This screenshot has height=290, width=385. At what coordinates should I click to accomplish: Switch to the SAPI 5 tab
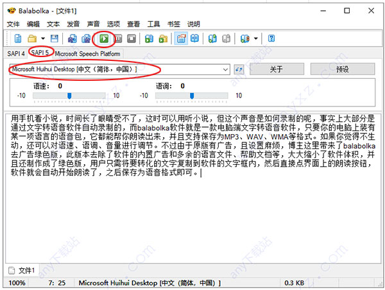(x=40, y=53)
